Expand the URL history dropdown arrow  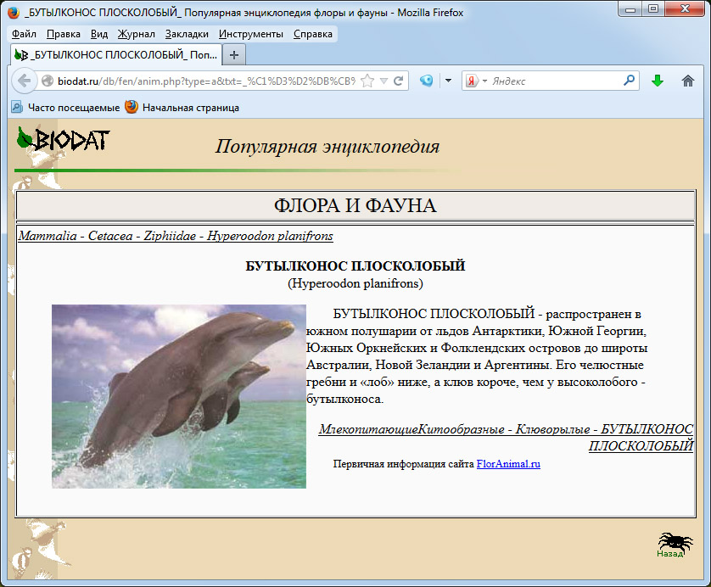click(x=383, y=81)
